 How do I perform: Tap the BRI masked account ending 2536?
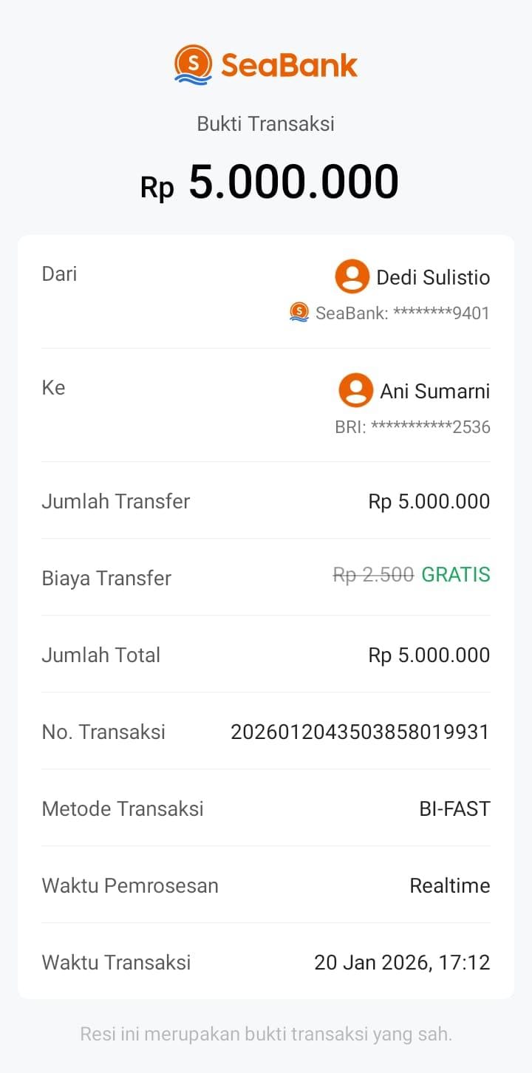click(412, 427)
